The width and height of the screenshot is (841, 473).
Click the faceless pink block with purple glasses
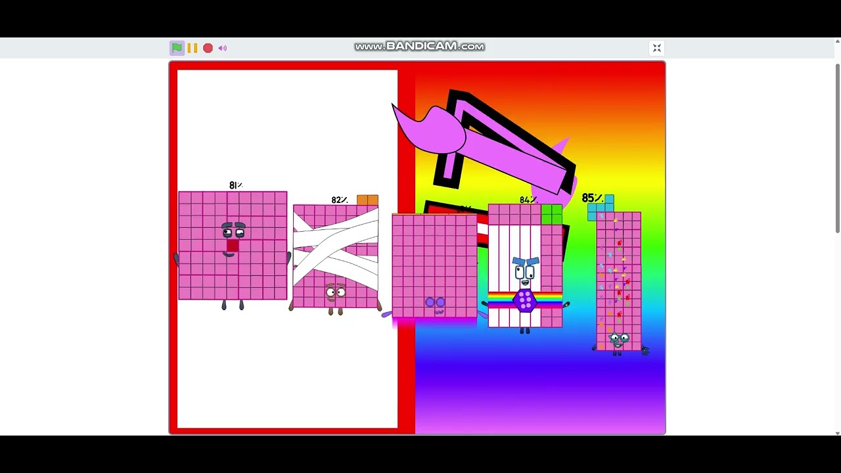click(434, 266)
